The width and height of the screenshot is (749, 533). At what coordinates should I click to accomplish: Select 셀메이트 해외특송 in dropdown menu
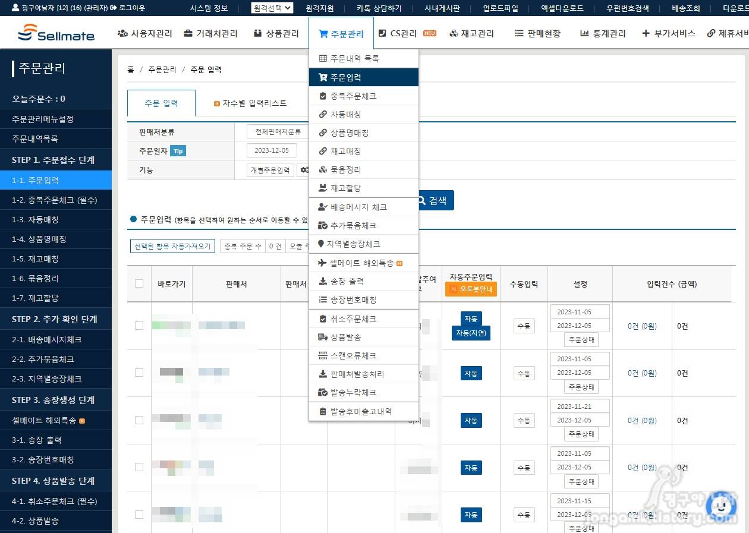point(364,263)
